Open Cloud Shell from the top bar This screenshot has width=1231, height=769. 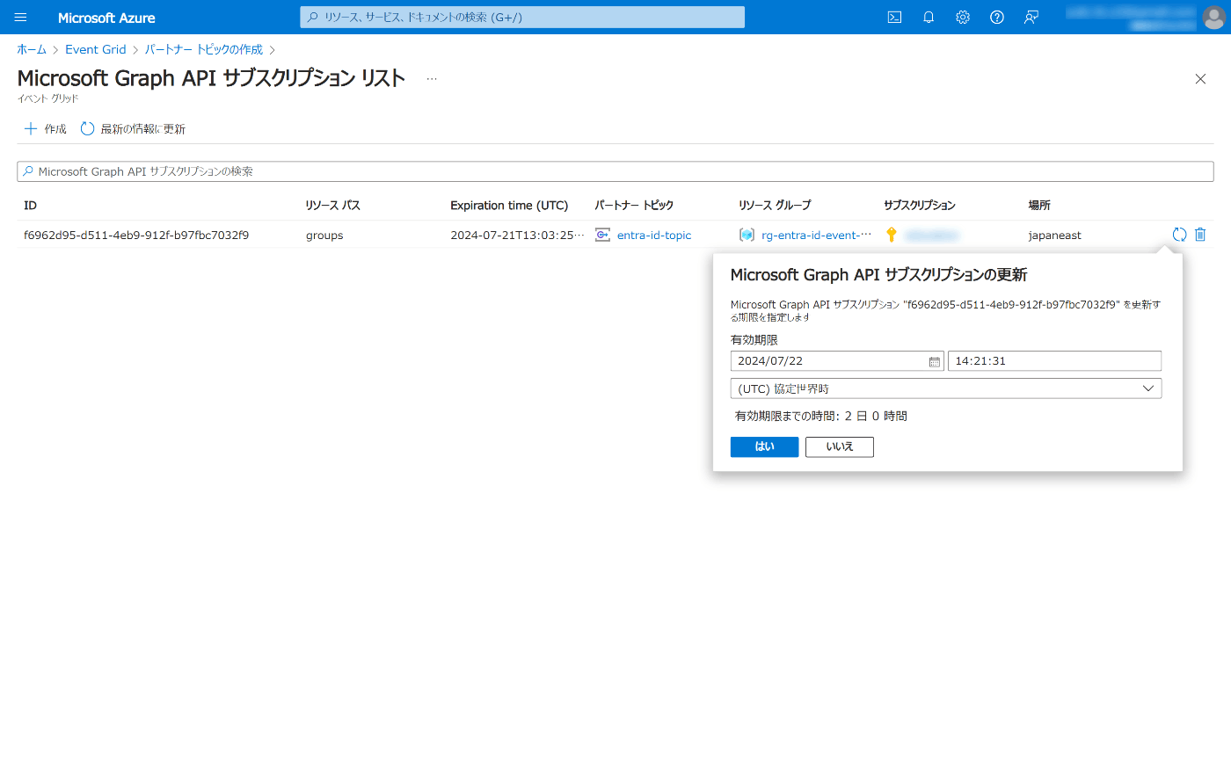pos(894,18)
